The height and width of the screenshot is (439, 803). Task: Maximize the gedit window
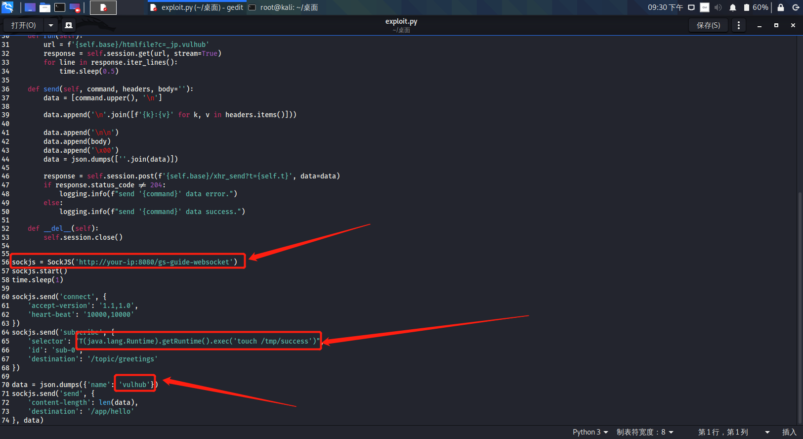[776, 25]
